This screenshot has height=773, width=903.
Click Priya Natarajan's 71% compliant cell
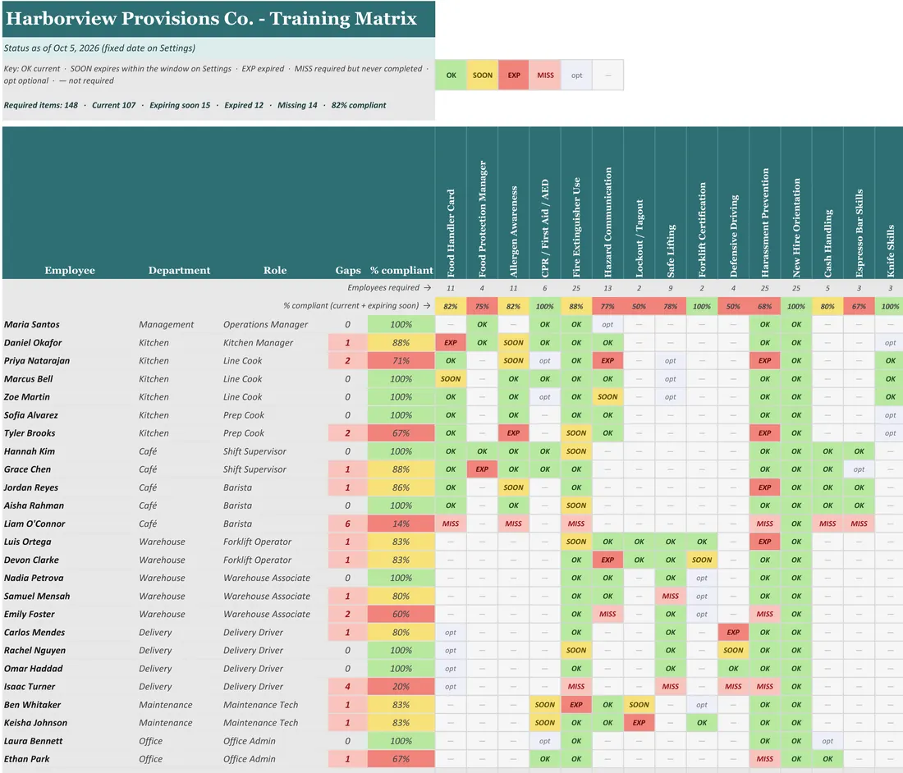[x=401, y=361]
